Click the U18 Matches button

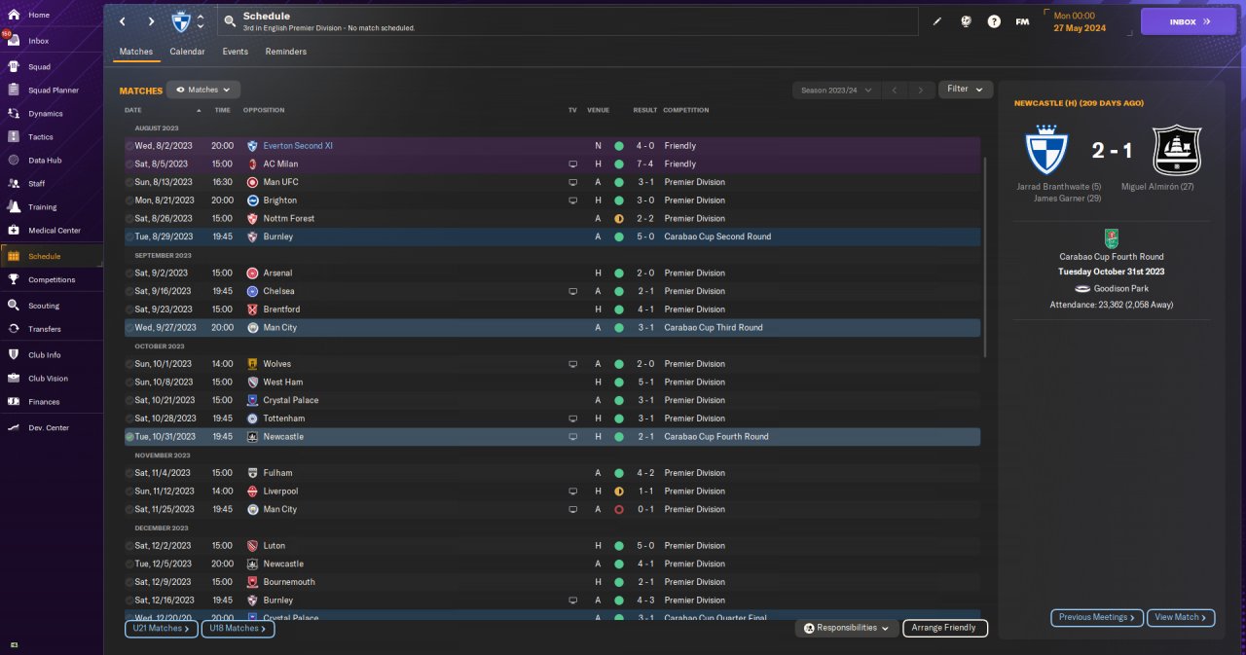pos(238,629)
